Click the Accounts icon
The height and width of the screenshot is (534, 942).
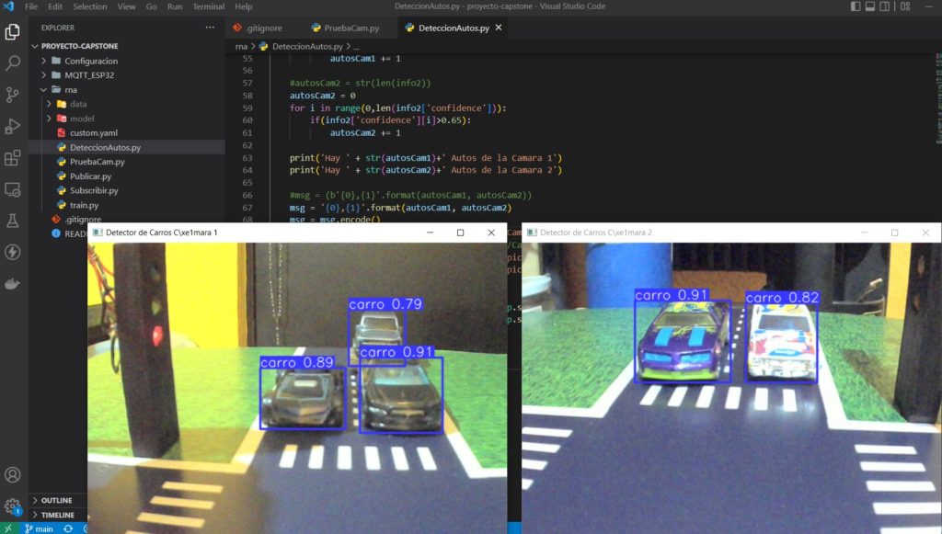point(13,475)
